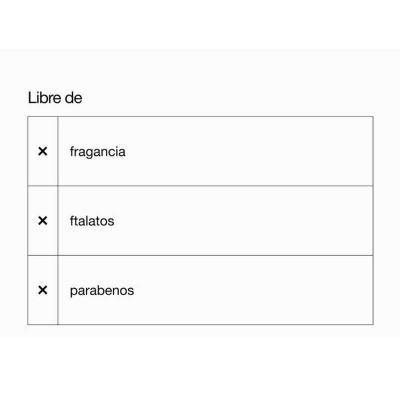Click the right border of the table
This screenshot has width=400, height=400.
(372, 220)
